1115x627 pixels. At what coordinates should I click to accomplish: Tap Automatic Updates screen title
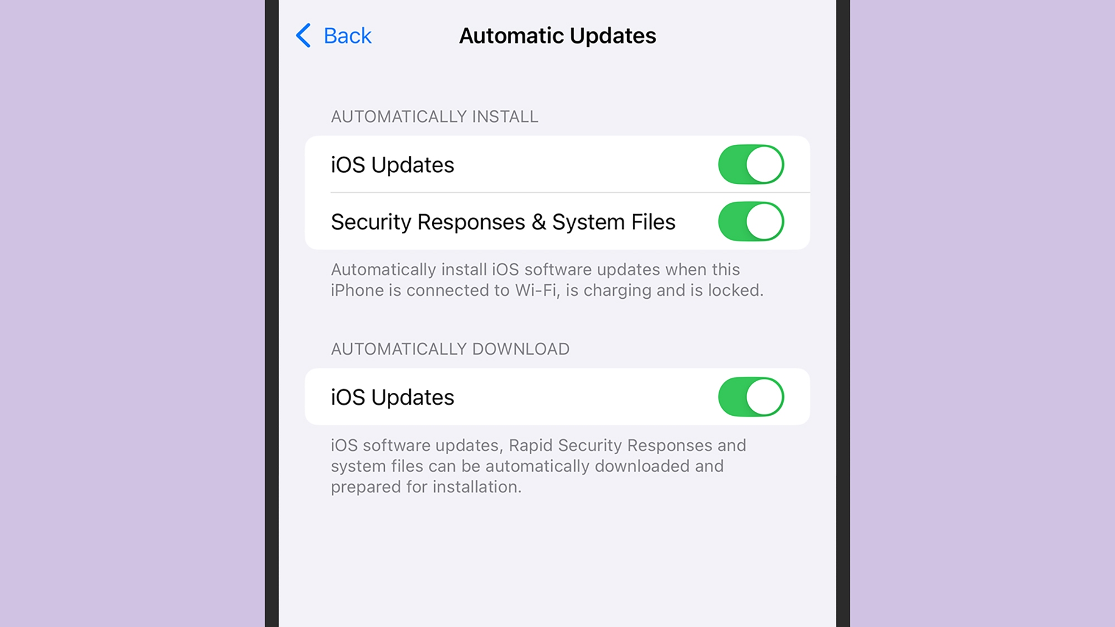[x=557, y=35]
